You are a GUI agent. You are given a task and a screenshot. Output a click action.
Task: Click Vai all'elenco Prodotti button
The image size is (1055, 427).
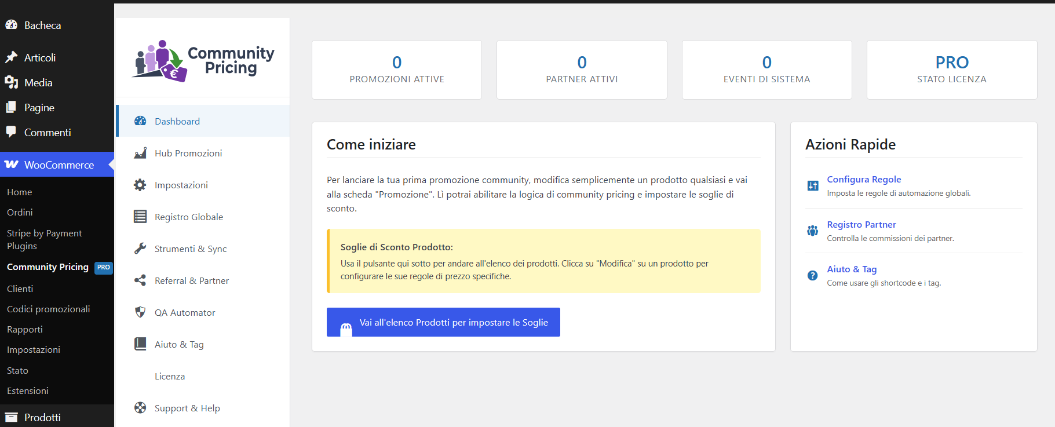tap(443, 322)
